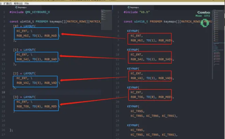Click KEYMAP( on line 13 of right editor
The width and height of the screenshot is (225, 139).
[133, 68]
